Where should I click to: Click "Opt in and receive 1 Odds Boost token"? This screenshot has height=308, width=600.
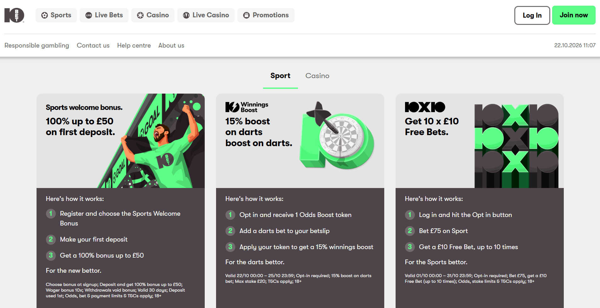295,215
